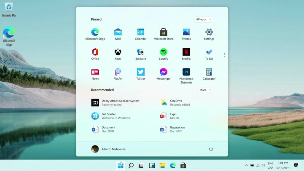Launch the Office app
Viewport: 304px width, 171px height.
(95, 54)
